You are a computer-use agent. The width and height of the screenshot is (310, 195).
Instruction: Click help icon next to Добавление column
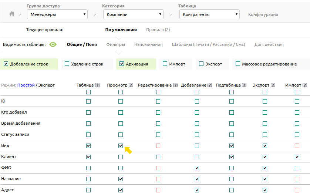[210, 85]
